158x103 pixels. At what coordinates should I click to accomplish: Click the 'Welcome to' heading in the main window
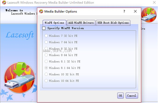click(14, 10)
